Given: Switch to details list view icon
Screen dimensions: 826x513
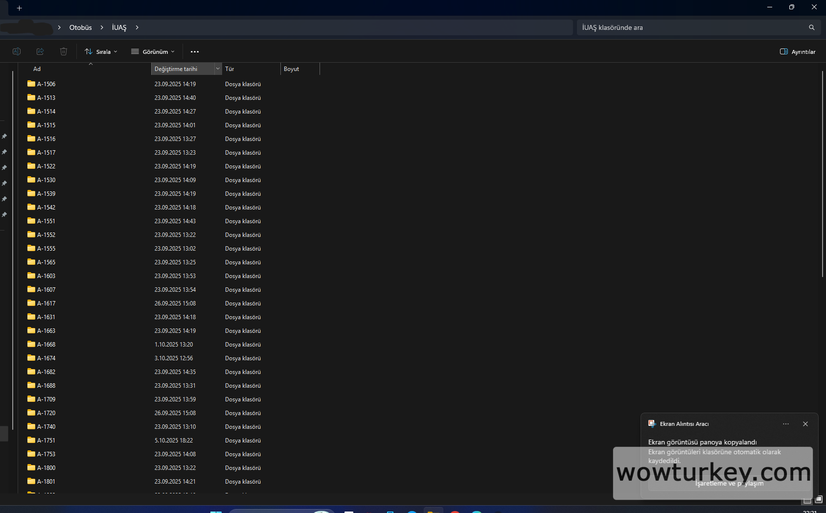Looking at the screenshot, I should [x=807, y=500].
